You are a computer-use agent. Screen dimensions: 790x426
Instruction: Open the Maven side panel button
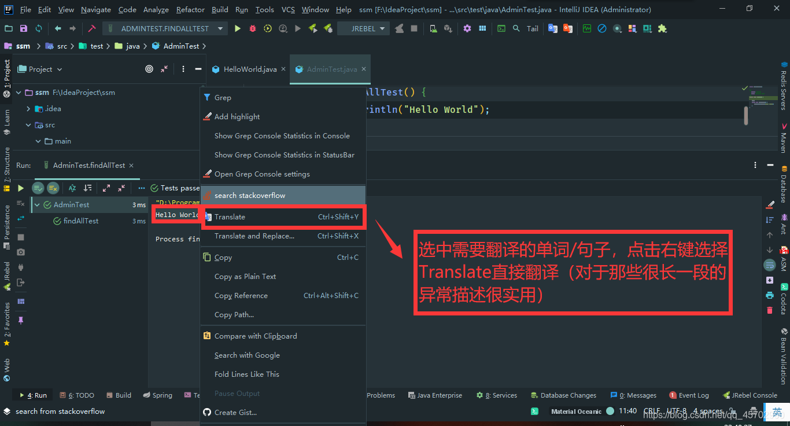click(x=784, y=138)
